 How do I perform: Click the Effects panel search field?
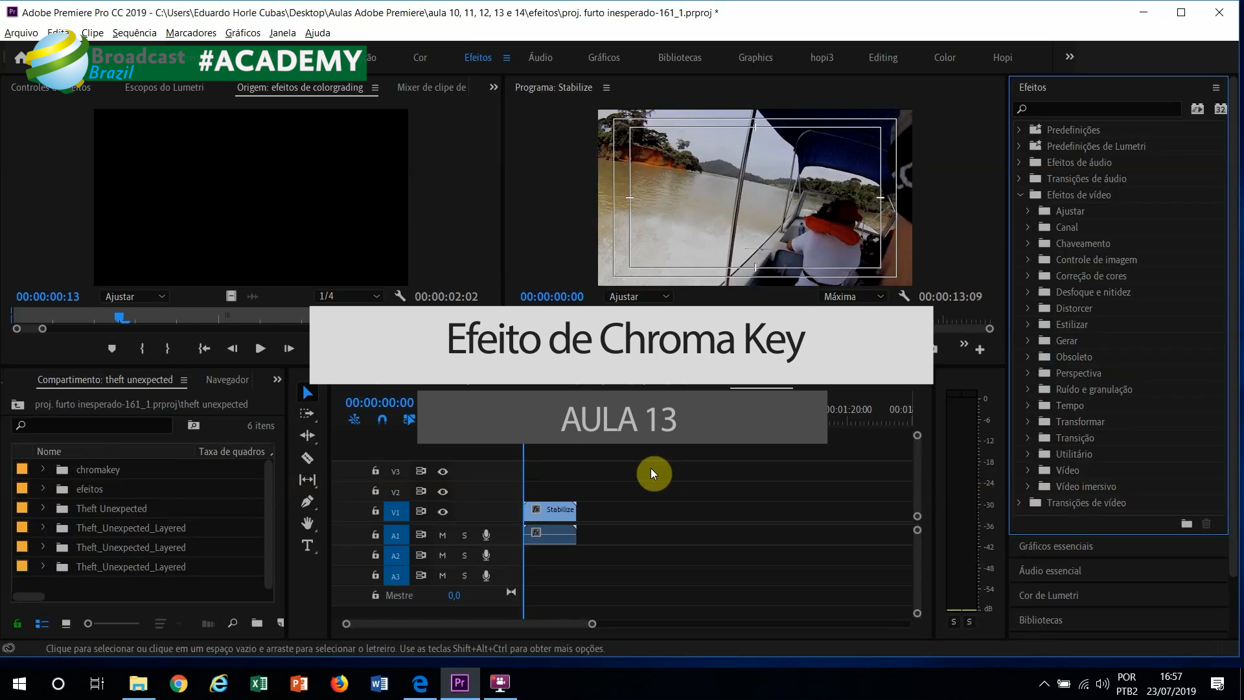click(x=1101, y=109)
